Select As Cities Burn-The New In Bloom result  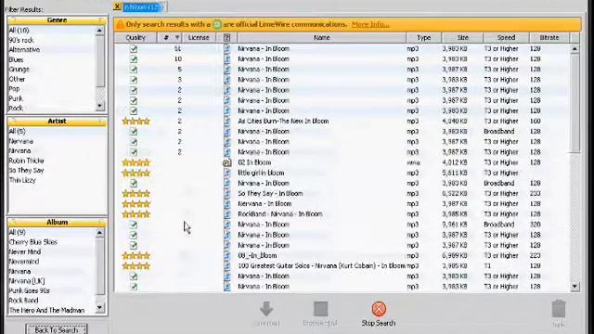283,122
